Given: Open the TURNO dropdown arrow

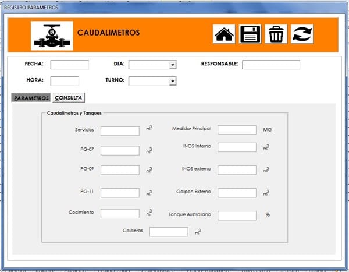Looking at the screenshot, I should point(173,81).
